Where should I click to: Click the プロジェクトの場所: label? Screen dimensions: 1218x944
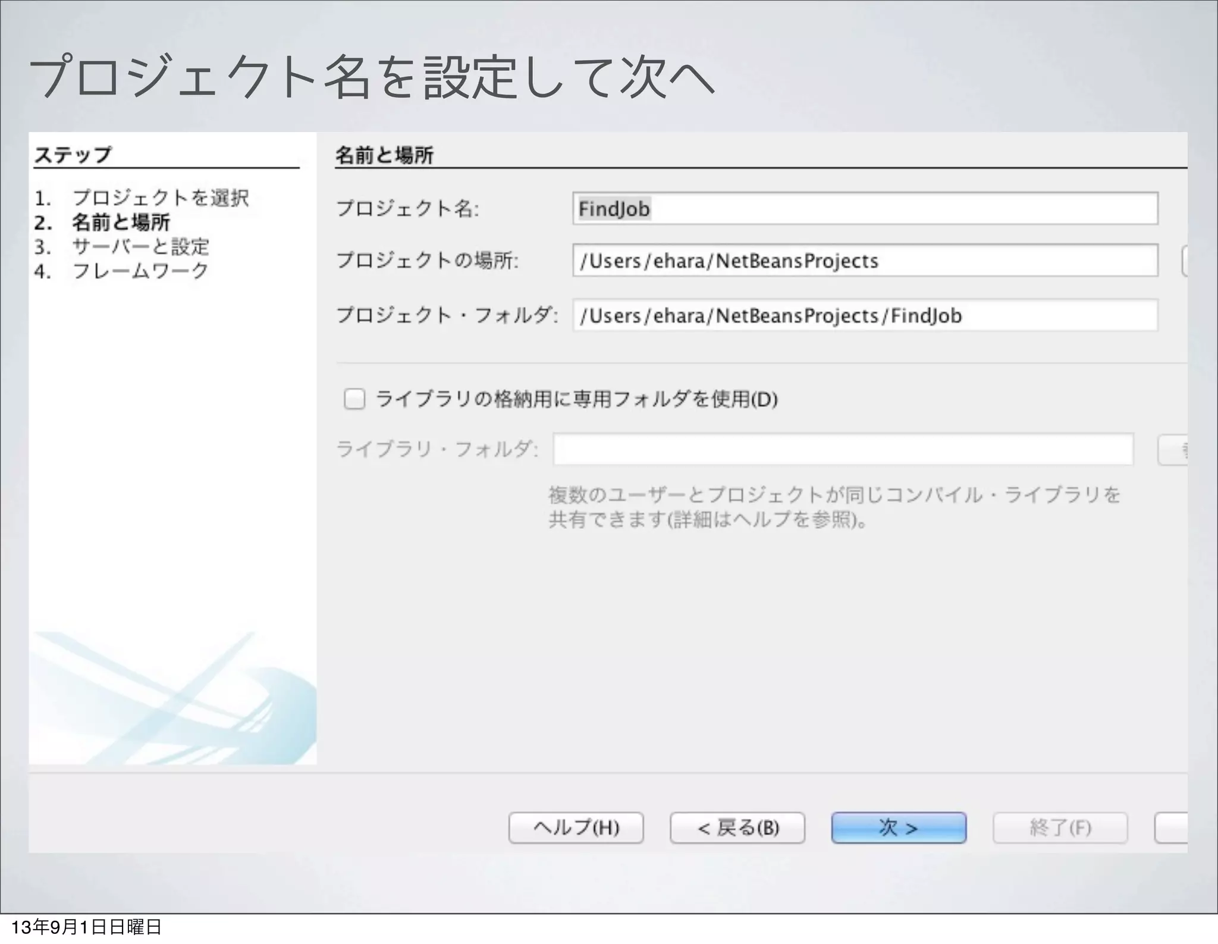coord(428,261)
